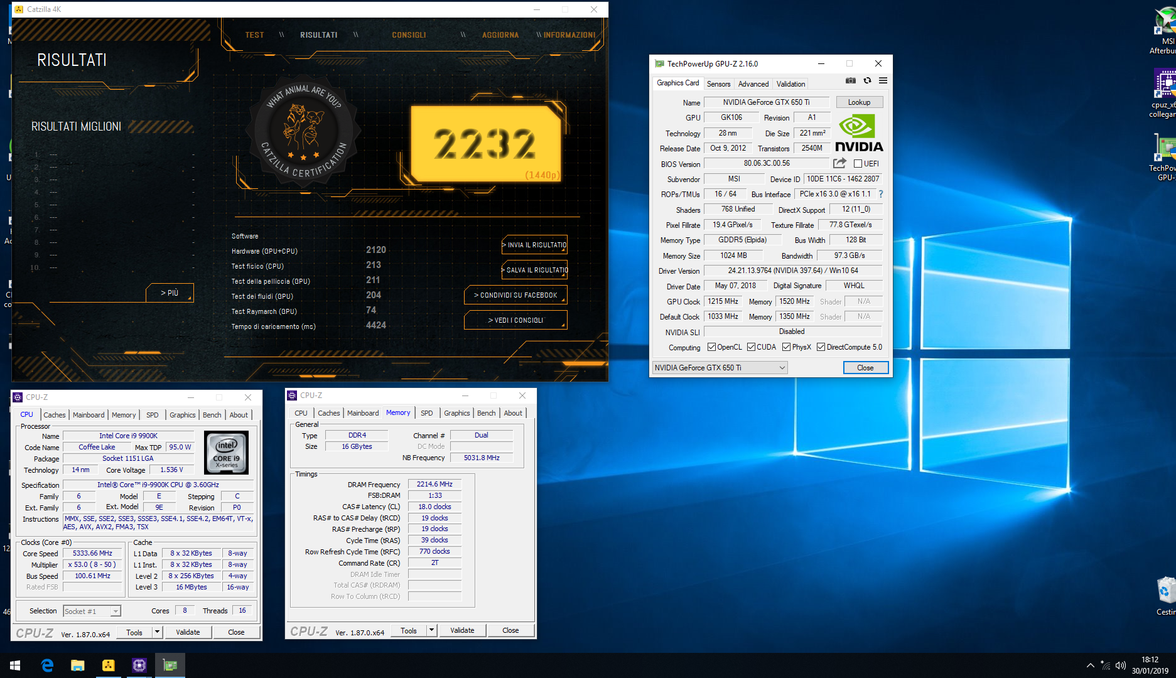Viewport: 1176px width, 678px height.
Task: Click the GPU-Z title bar icon
Action: pyautogui.click(x=659, y=63)
